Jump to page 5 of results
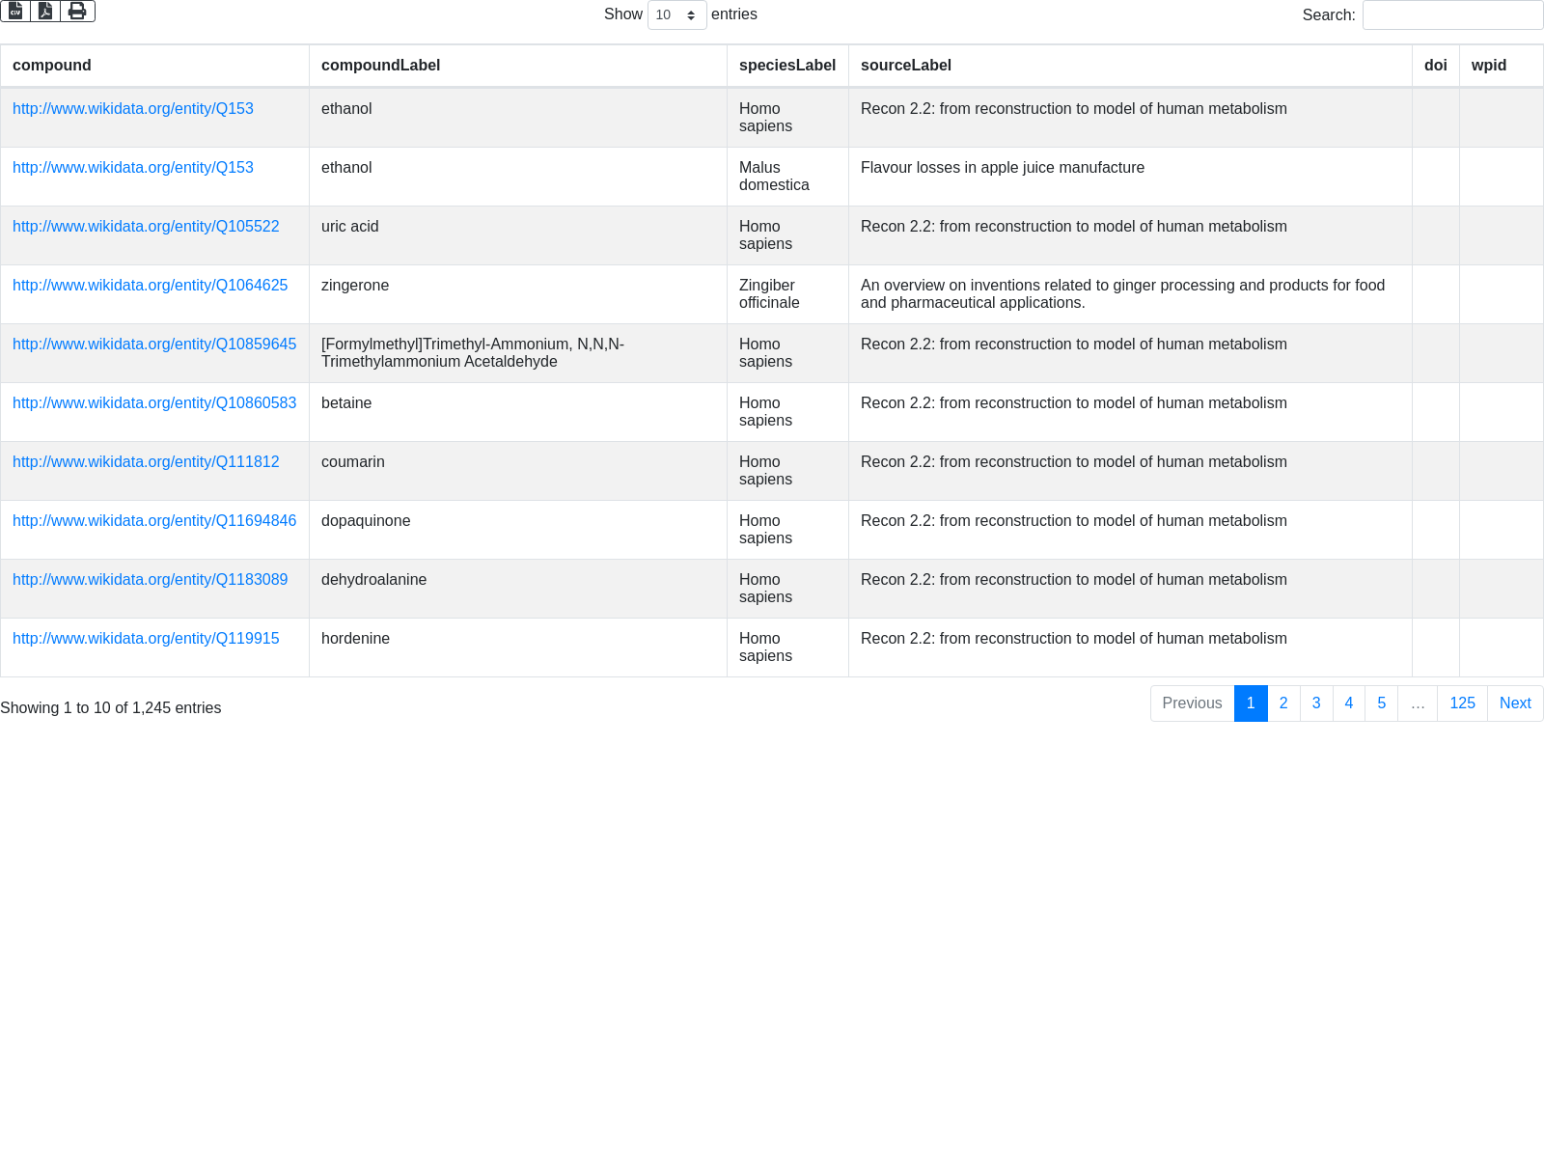 (x=1381, y=703)
